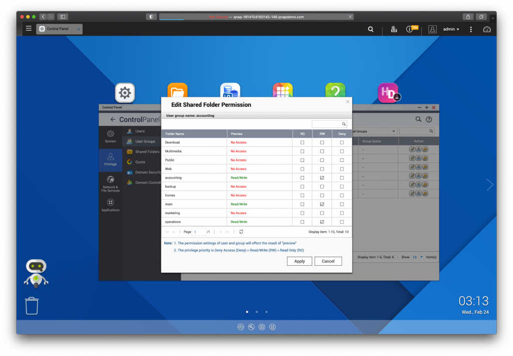This screenshot has width=513, height=356.
Task: Check Deny for backup folder
Action: coord(342,187)
